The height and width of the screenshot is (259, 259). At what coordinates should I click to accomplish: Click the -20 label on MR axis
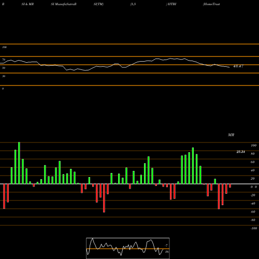coord(253,195)
